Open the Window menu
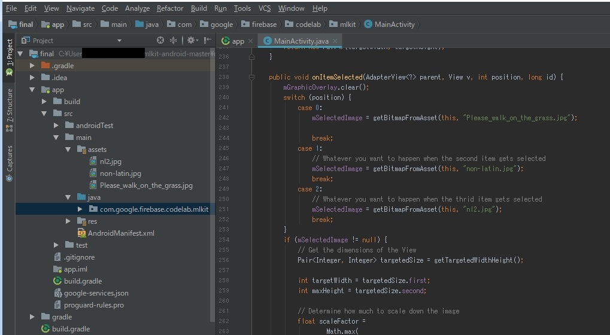The height and width of the screenshot is (335, 610). click(x=291, y=8)
